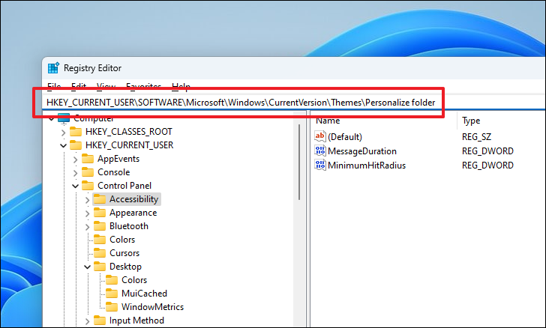The width and height of the screenshot is (546, 328).
Task: Select the MinimumHitRadius value name
Action: click(x=367, y=165)
